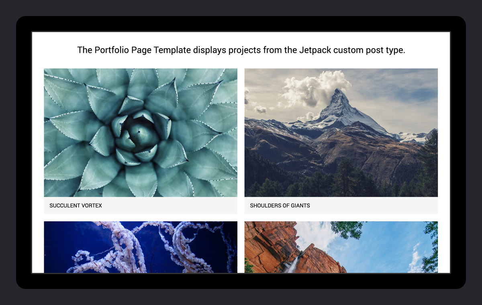Screen dimensions: 482x305
Task: Click the SHOULDERS OF GIANTS caption link
Action: point(280,205)
